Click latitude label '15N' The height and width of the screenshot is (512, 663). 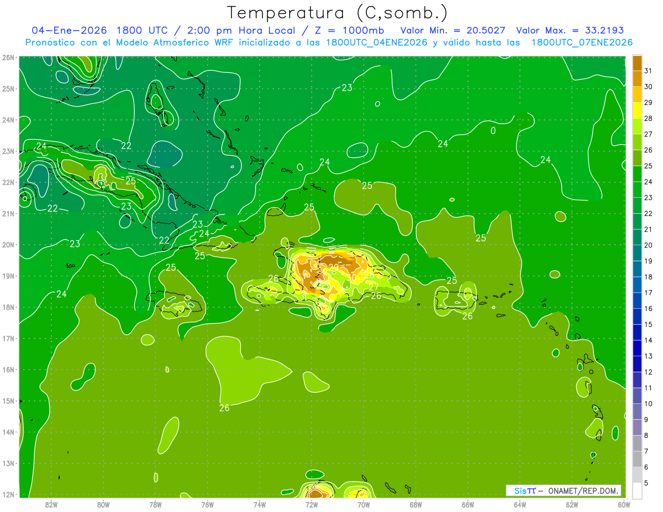pos(8,400)
